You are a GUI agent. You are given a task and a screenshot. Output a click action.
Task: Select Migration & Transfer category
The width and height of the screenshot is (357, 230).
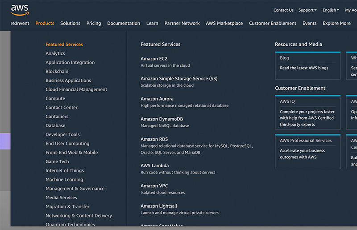(x=67, y=206)
